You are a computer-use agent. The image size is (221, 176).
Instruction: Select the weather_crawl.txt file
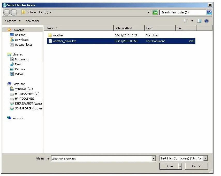click(64, 41)
